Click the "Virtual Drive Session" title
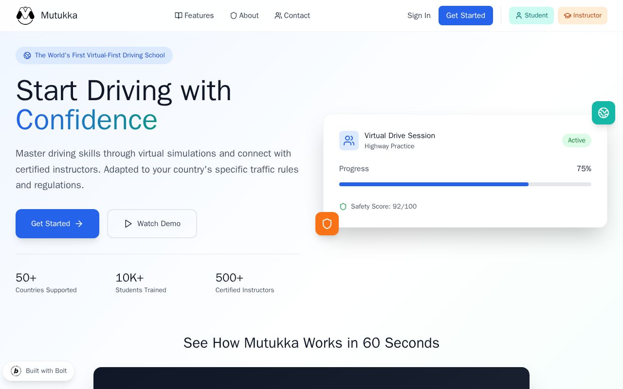The width and height of the screenshot is (623, 389). pyautogui.click(x=400, y=136)
